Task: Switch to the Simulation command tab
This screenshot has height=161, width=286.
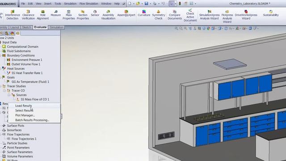Action: pyautogui.click(x=57, y=27)
